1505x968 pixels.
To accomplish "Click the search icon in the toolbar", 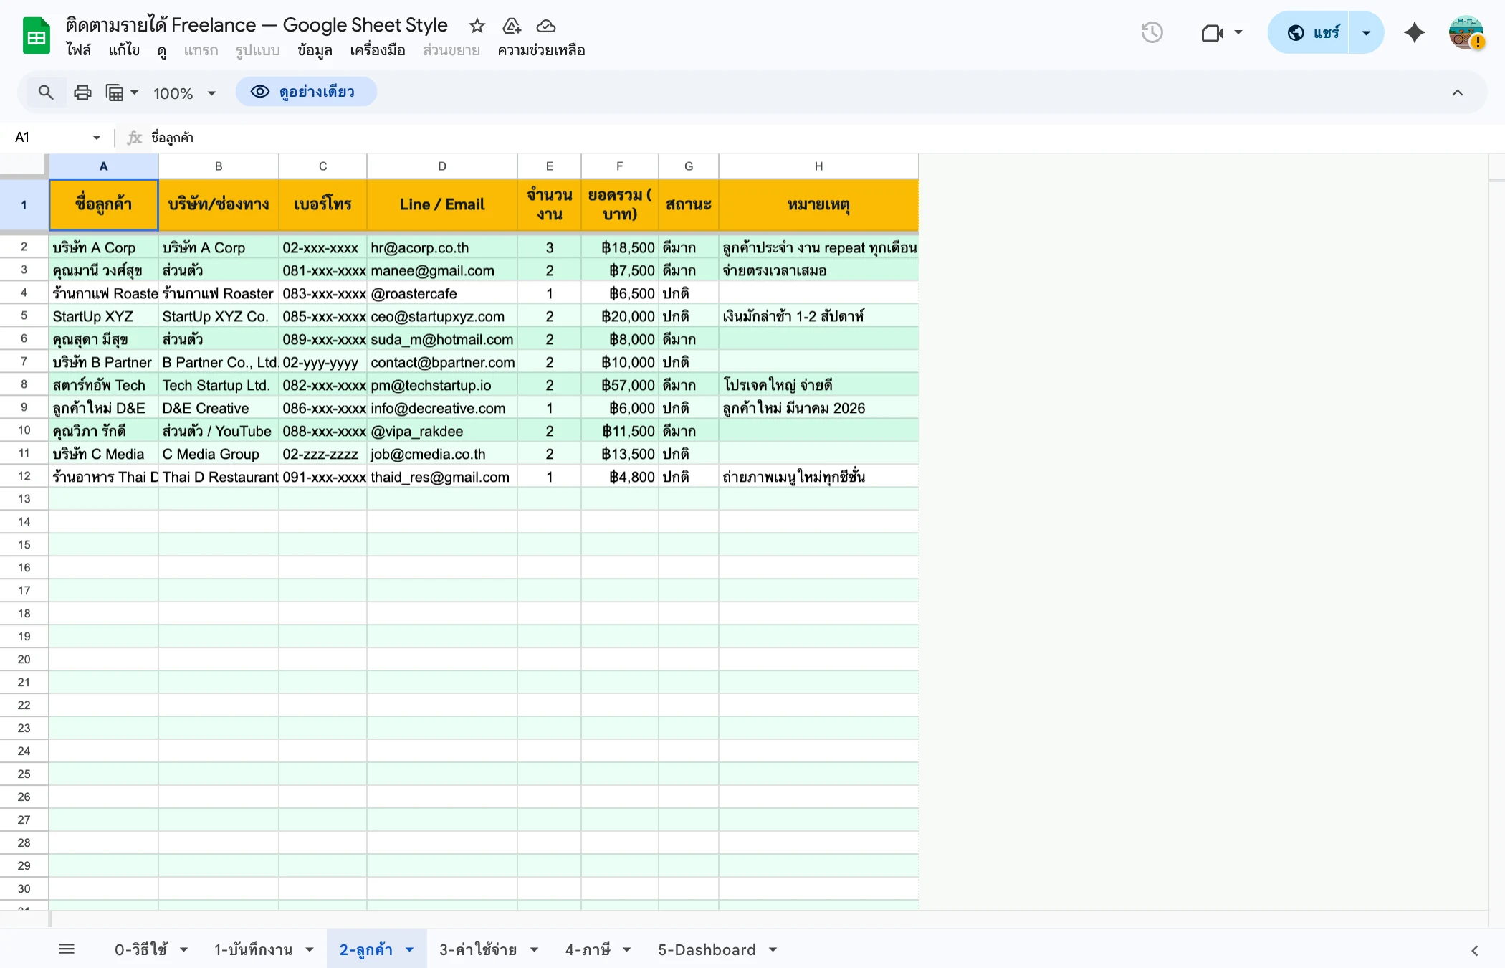I will point(46,92).
